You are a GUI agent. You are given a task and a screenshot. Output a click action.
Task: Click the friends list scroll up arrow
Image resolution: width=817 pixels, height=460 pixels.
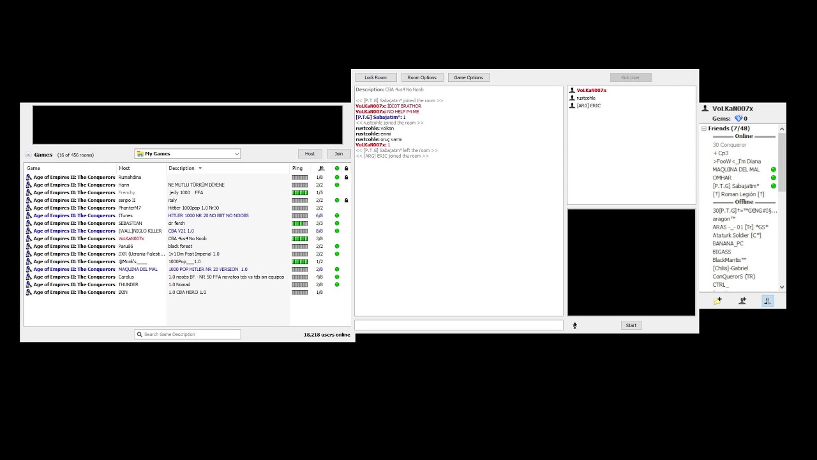point(782,129)
